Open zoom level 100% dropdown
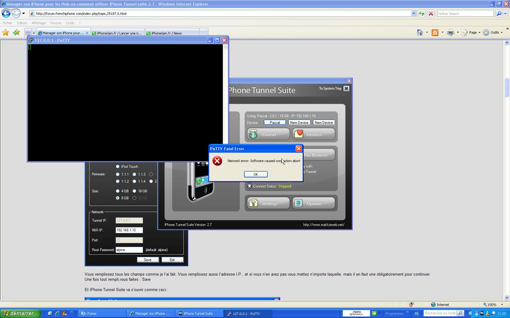The width and height of the screenshot is (510, 318). [x=501, y=305]
